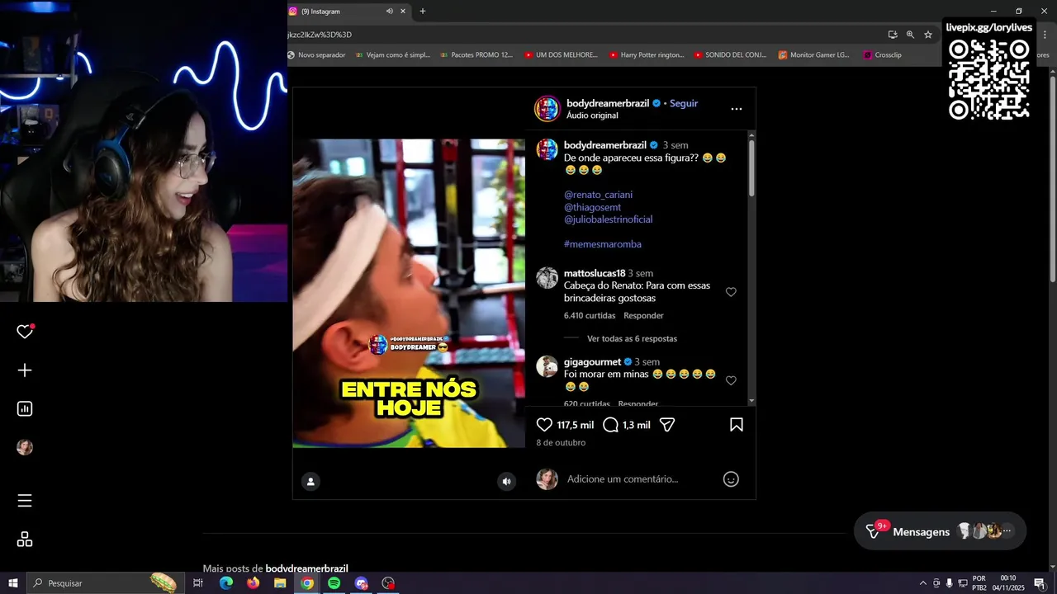1057x594 pixels.
Task: Open bodydreamerbrazil profile from post header
Action: 608,103
